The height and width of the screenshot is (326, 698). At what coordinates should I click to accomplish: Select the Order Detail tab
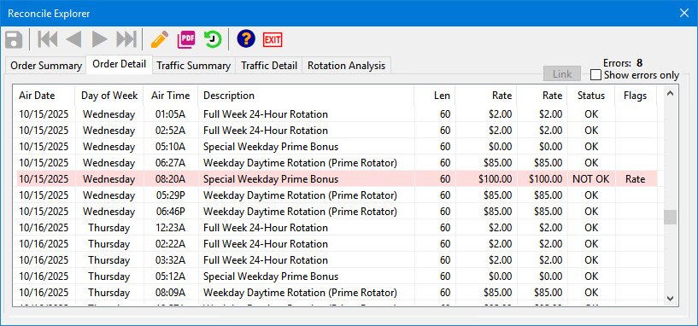point(119,64)
